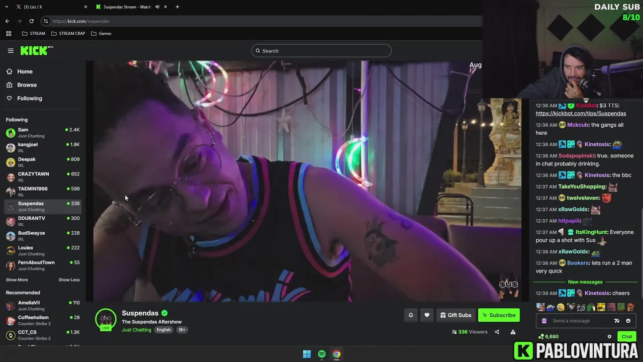Open site settings icon in address bar
643x362 pixels.
46,21
